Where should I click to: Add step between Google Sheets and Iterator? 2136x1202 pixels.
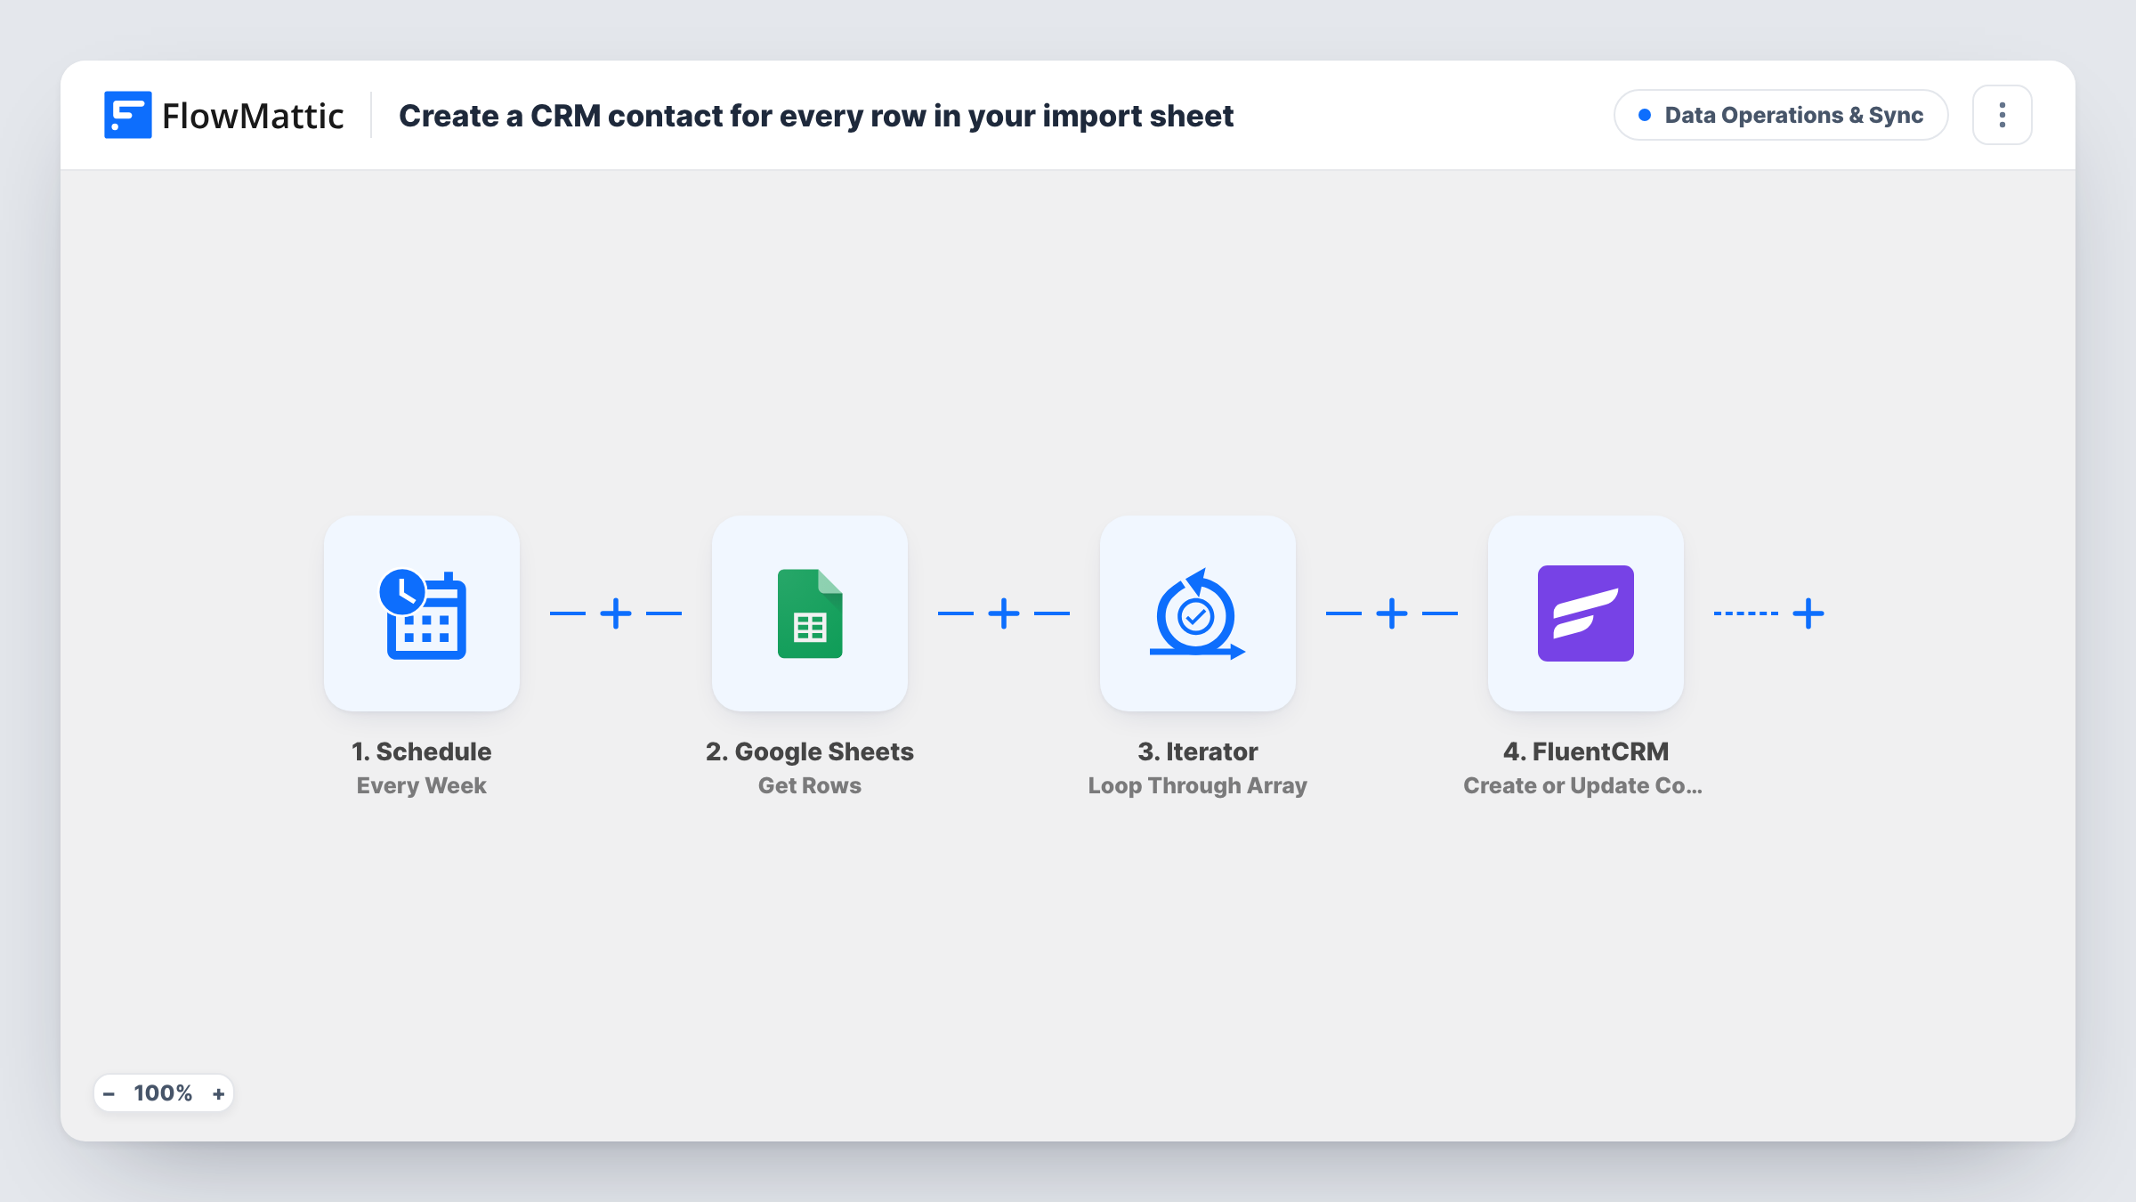1004,613
